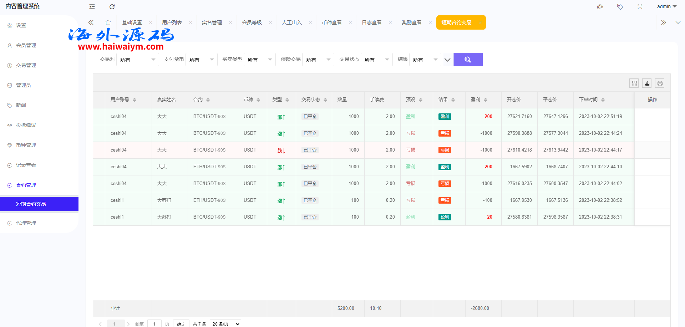685x327 pixels.
Task: Open the 20 条/页 page size selector
Action: click(225, 323)
